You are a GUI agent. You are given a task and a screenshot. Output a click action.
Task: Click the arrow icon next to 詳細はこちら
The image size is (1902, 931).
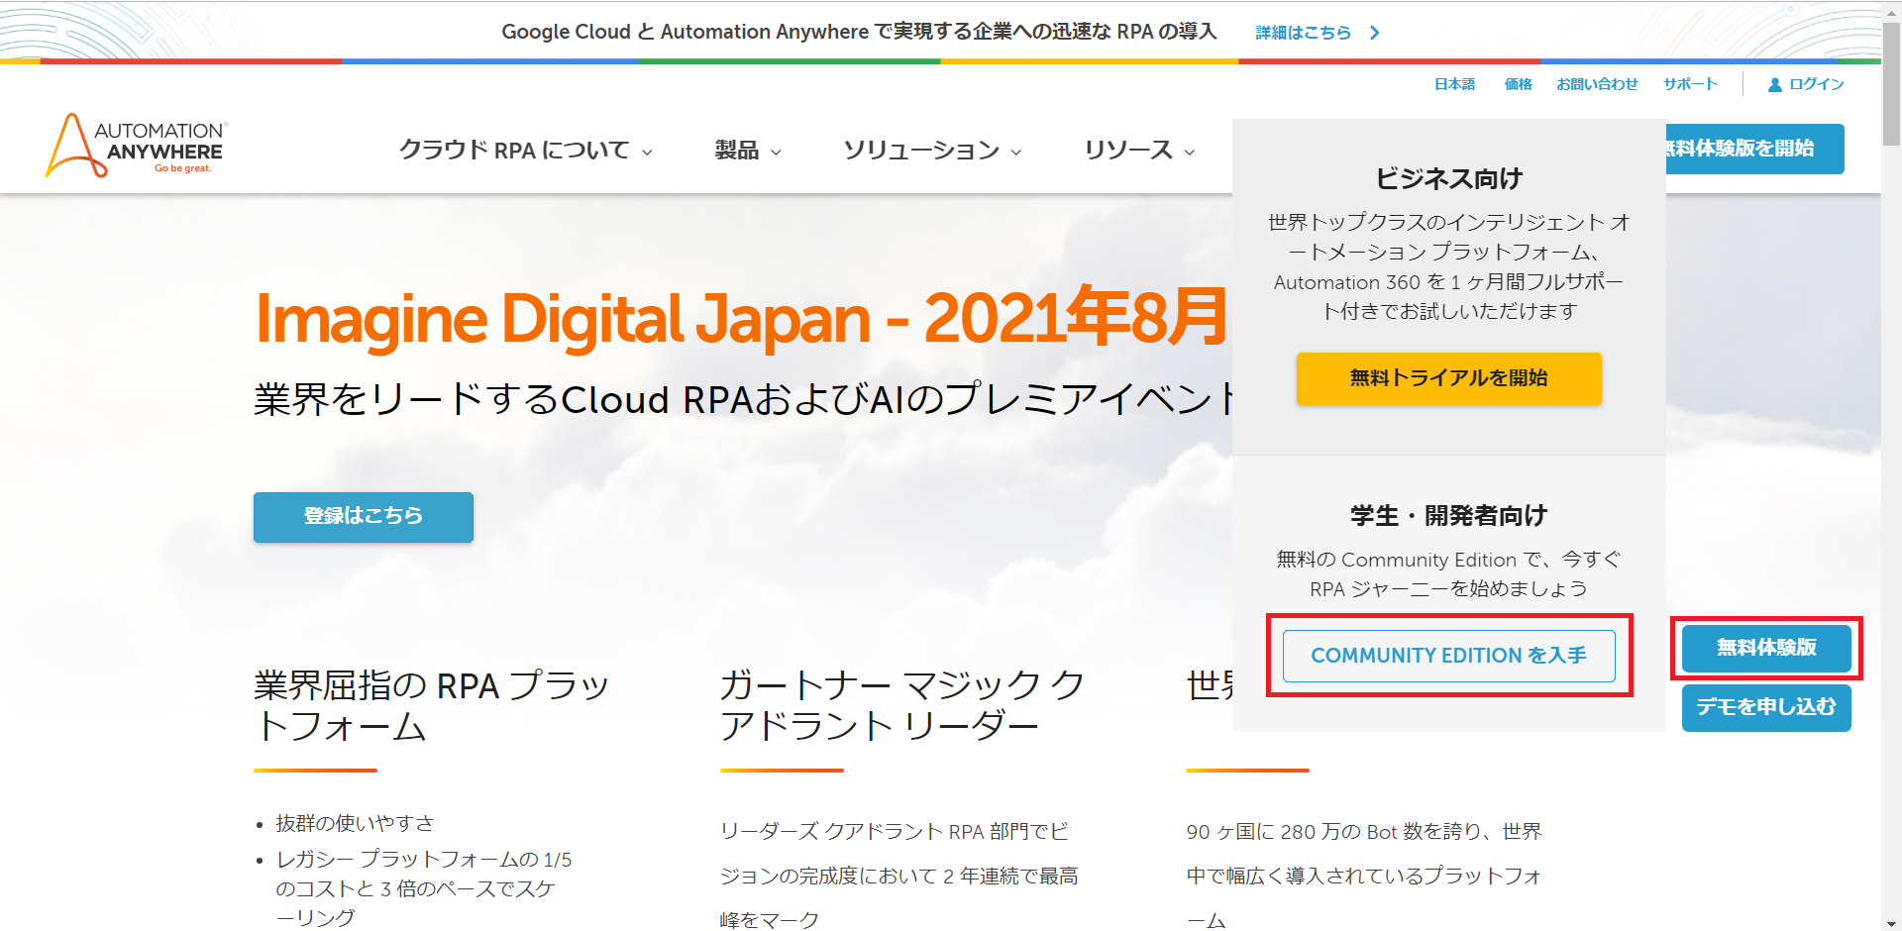click(x=1375, y=33)
